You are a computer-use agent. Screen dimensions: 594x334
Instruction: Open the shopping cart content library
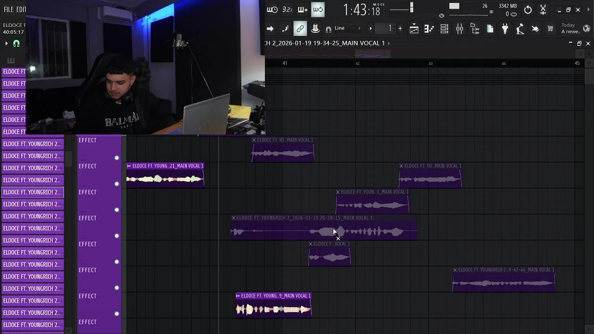coord(550,29)
